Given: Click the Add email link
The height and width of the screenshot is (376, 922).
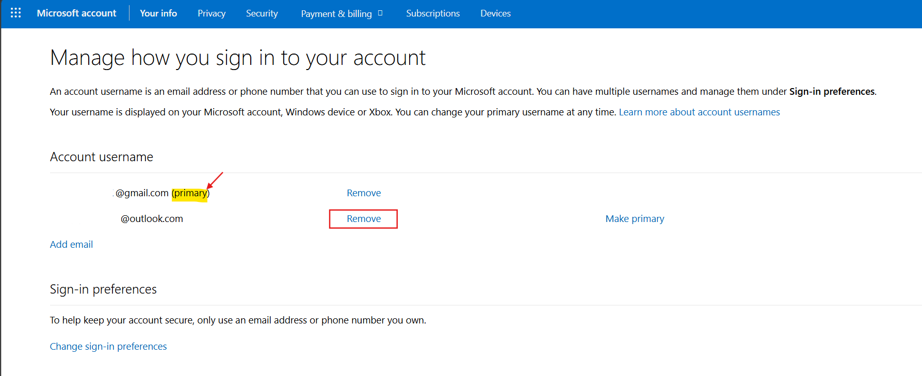Looking at the screenshot, I should pos(71,245).
